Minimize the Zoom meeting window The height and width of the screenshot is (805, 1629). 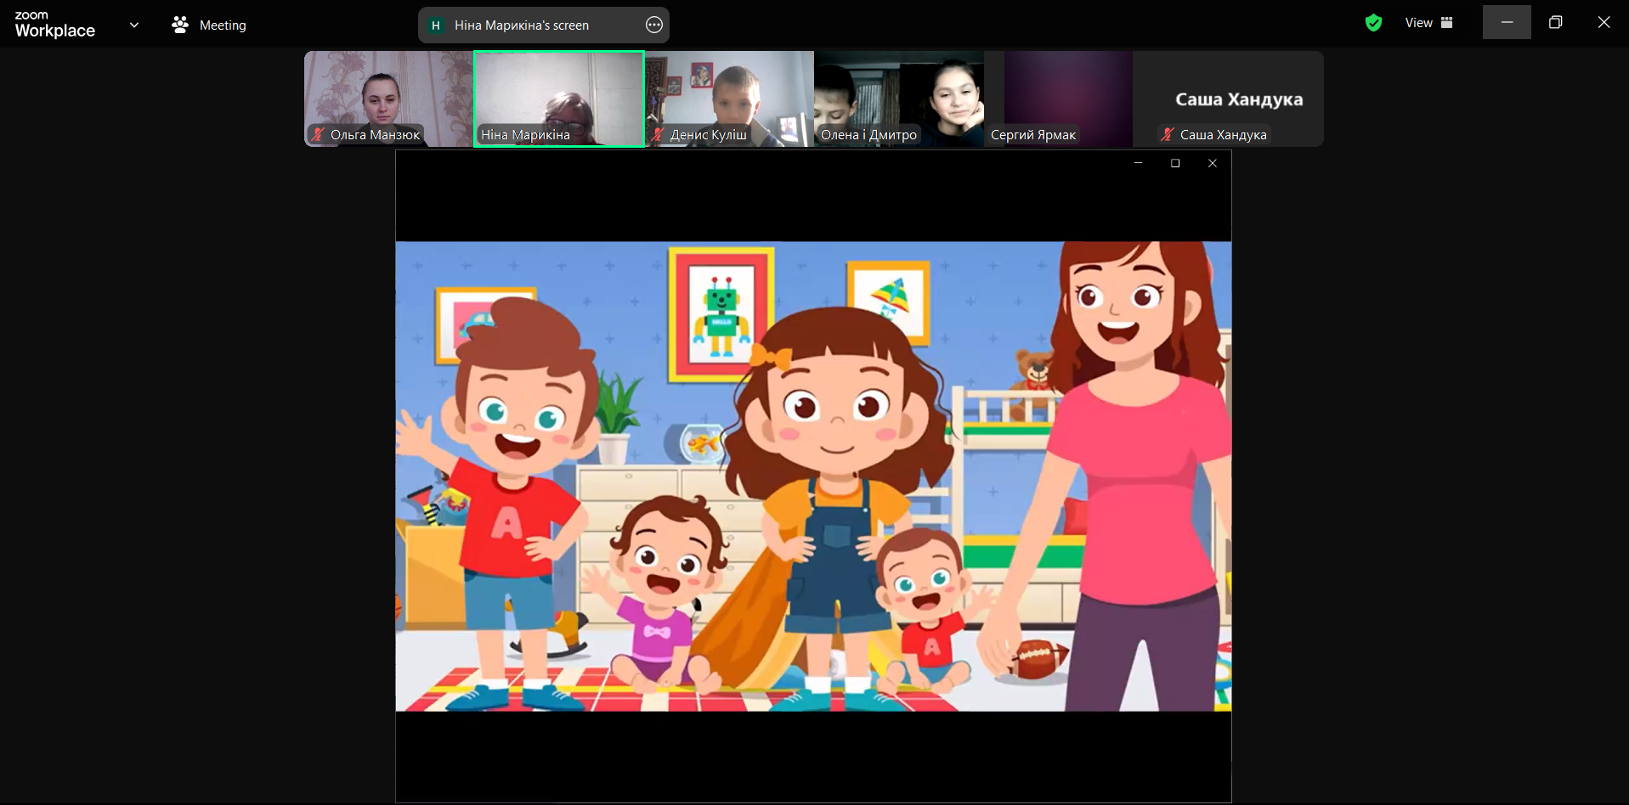(x=1507, y=23)
